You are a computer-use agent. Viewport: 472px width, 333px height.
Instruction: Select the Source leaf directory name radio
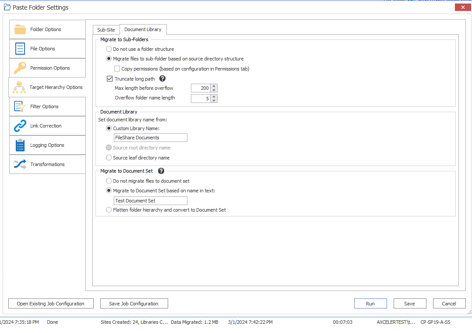(109, 157)
